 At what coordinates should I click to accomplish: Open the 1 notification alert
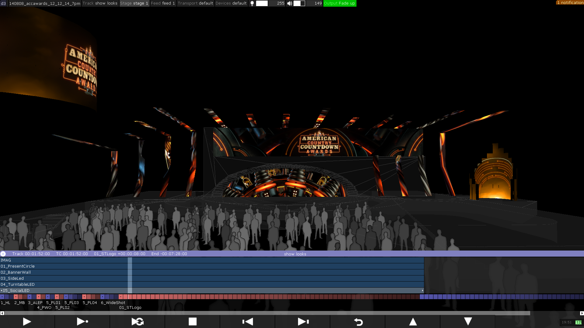click(x=570, y=2)
